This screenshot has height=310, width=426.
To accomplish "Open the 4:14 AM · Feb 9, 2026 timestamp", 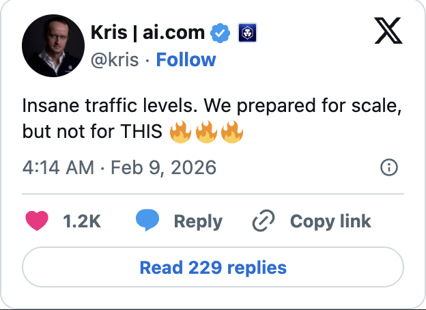I will (119, 167).
